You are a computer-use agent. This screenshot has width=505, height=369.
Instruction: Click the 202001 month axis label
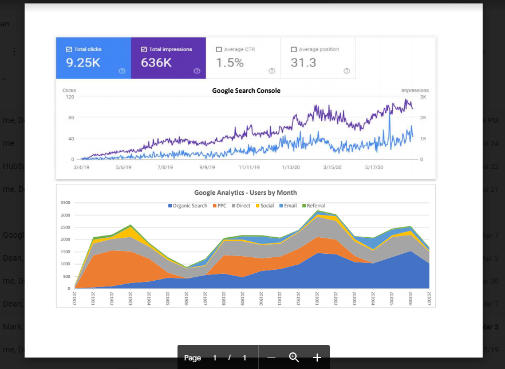pos(317,299)
